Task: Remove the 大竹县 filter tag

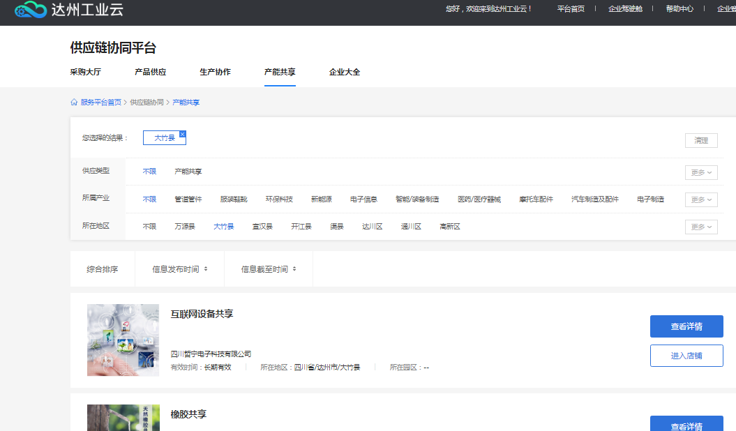Action: (x=183, y=134)
